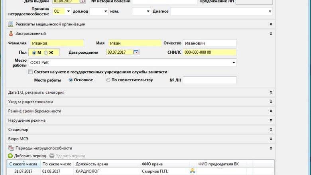Viewport: 311px width, 175px height.
Task: Click the medical organization details building icon
Action: (x=11, y=24)
